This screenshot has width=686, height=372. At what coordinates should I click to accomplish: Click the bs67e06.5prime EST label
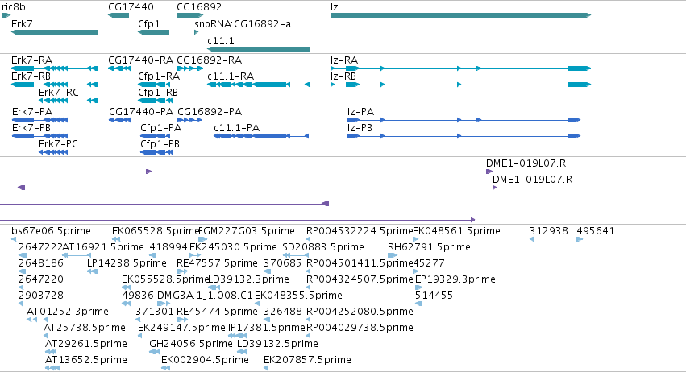point(51,231)
